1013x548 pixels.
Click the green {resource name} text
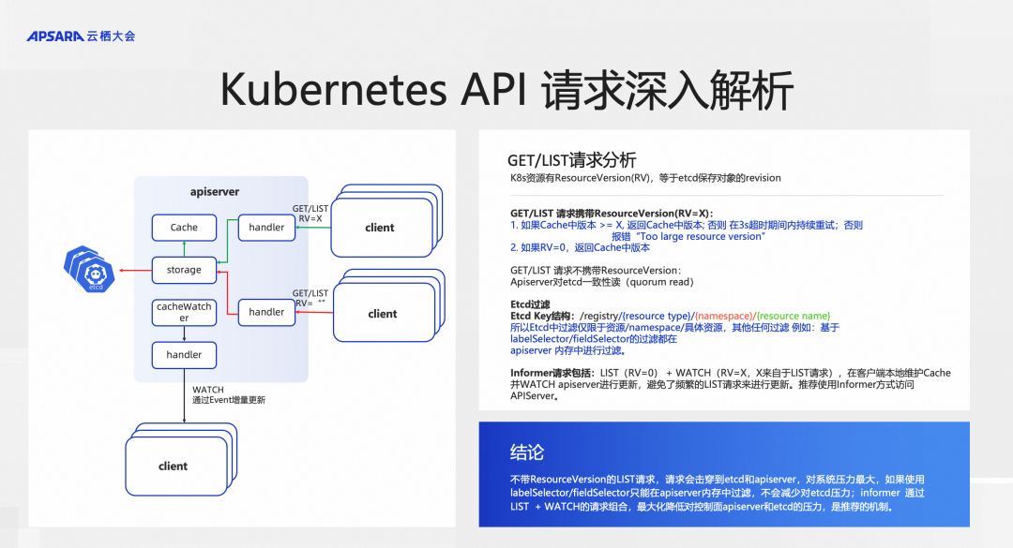click(794, 316)
